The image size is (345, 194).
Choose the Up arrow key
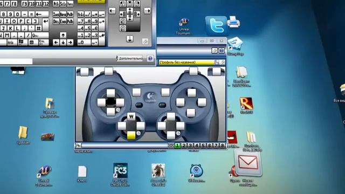(63, 35)
